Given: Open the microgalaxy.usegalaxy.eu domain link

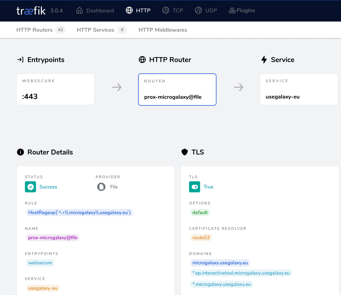Looking at the screenshot, I should tap(220, 262).
